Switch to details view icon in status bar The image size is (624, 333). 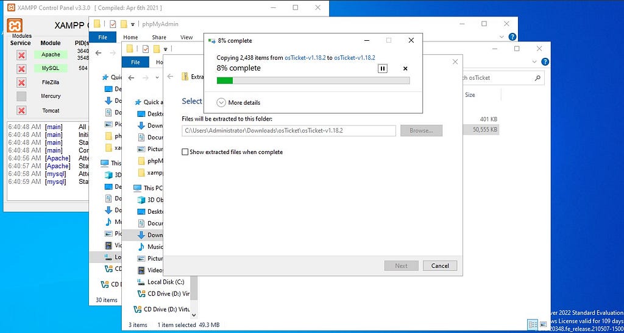(x=533, y=324)
